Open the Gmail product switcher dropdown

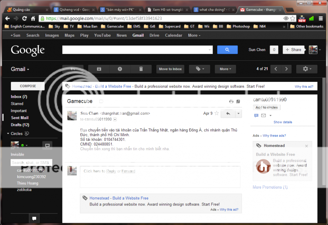coord(20,69)
